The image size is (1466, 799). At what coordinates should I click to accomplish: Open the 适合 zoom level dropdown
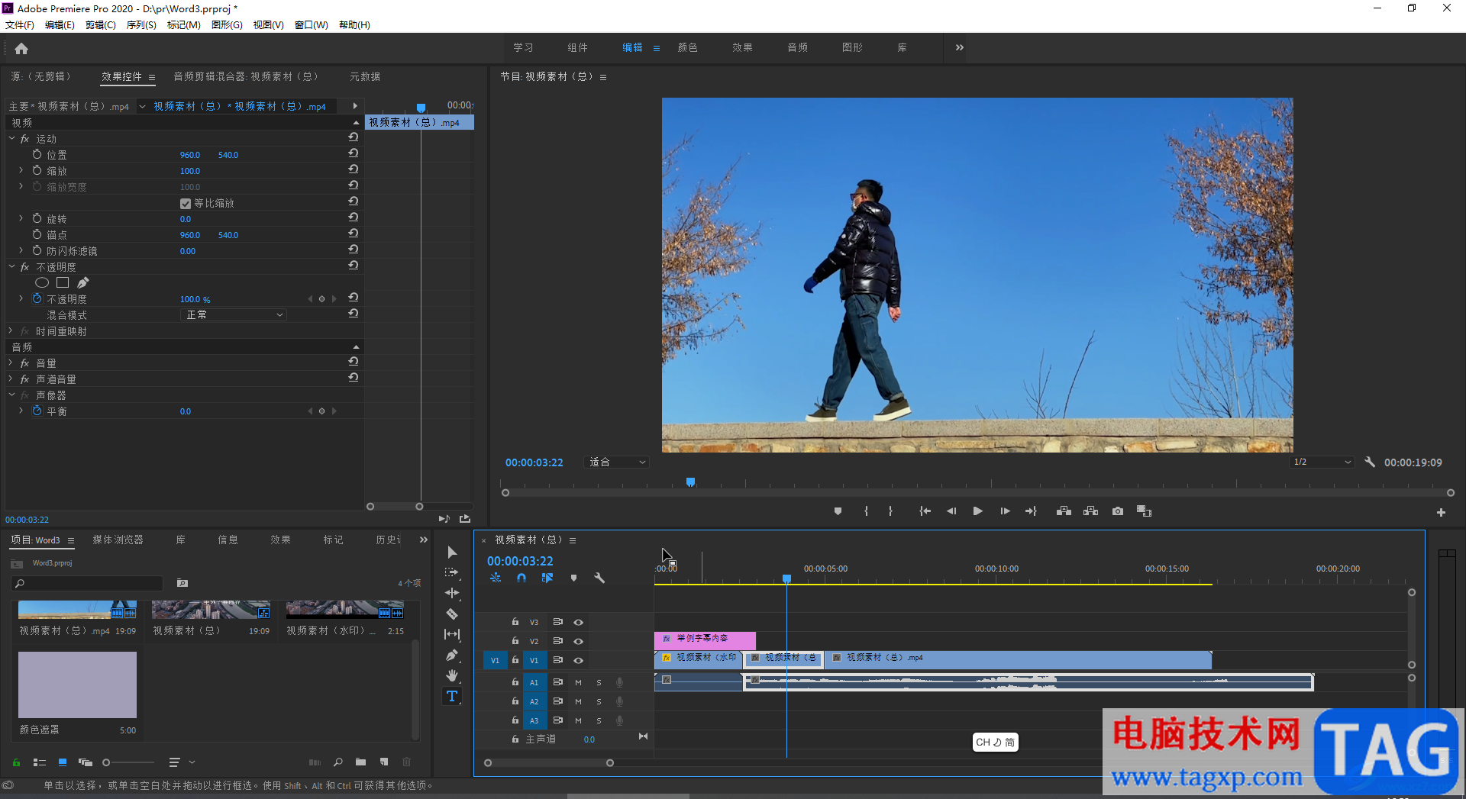pos(617,462)
